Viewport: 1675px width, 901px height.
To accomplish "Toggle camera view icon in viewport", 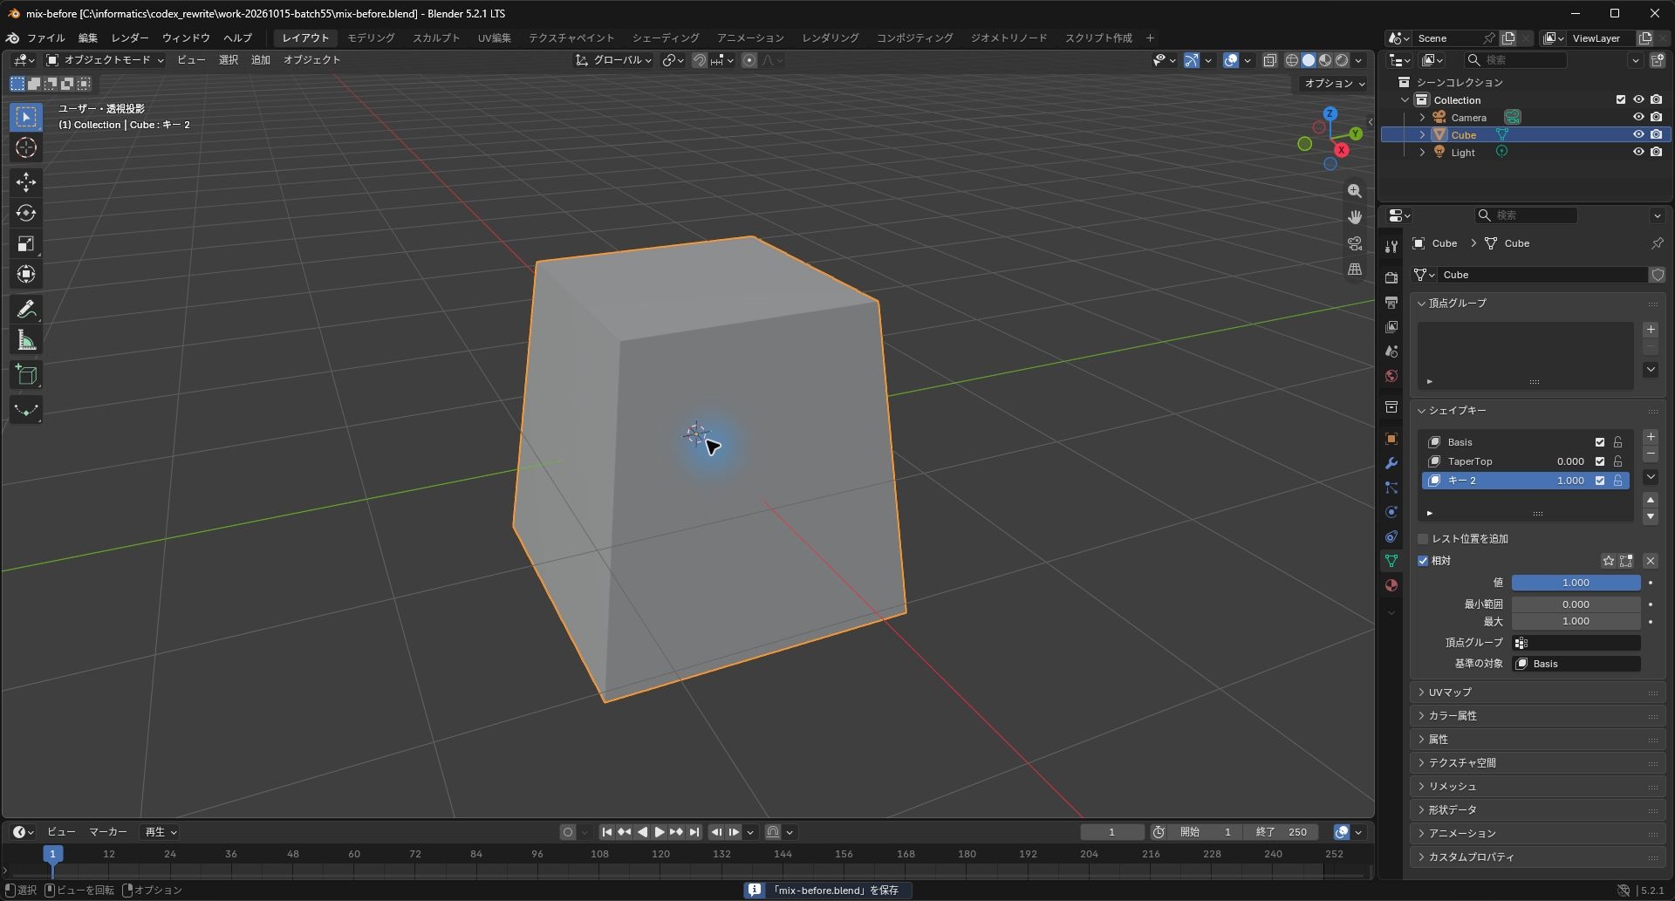I will tap(1354, 243).
